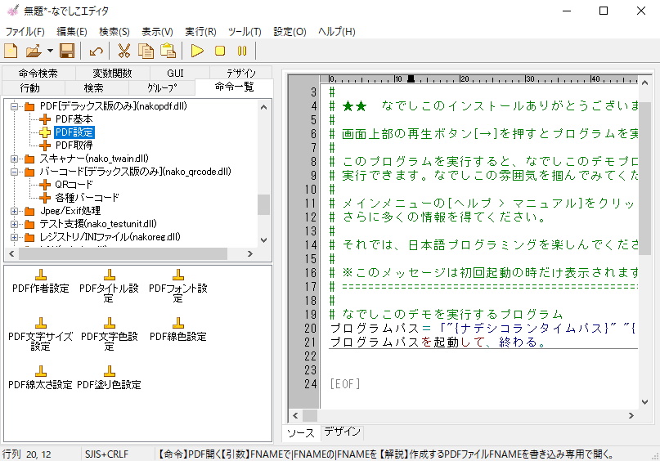The width and height of the screenshot is (660, 461).
Task: Switch to the 変数関数 tab
Action: tap(112, 74)
